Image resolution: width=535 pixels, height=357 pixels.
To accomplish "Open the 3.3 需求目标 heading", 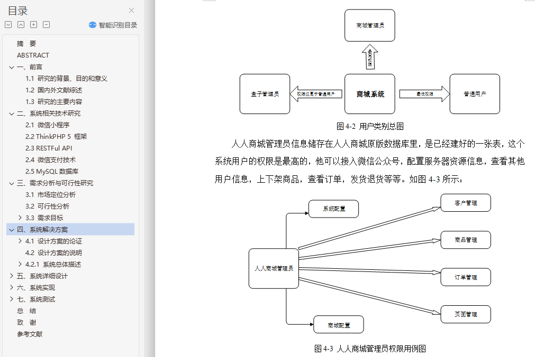I will coord(44,218).
